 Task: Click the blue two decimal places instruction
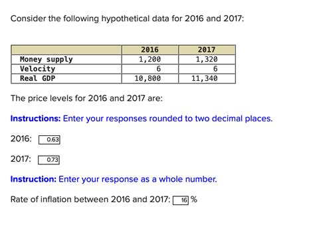click(142, 119)
